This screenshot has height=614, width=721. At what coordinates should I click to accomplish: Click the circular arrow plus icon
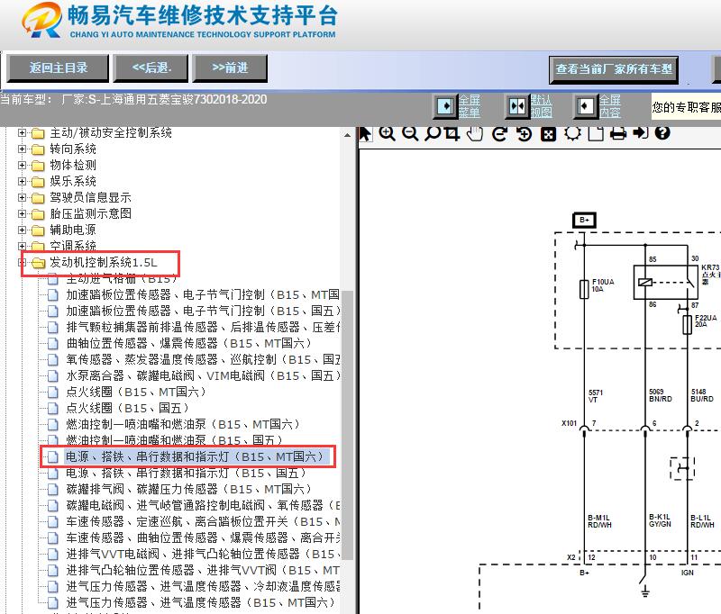[x=524, y=133]
